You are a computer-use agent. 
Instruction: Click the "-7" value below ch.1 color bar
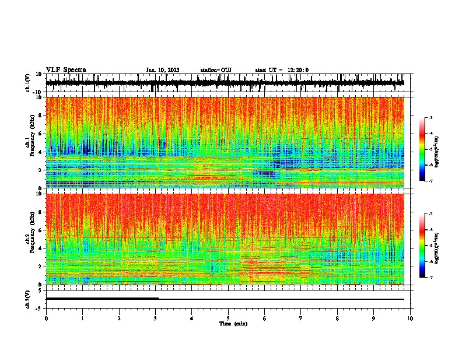click(430, 181)
